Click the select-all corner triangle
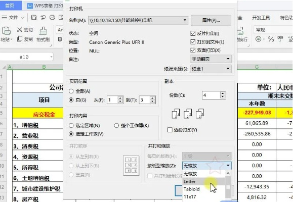Image resolution: width=293 pixels, height=202 pixels. coord(4,67)
